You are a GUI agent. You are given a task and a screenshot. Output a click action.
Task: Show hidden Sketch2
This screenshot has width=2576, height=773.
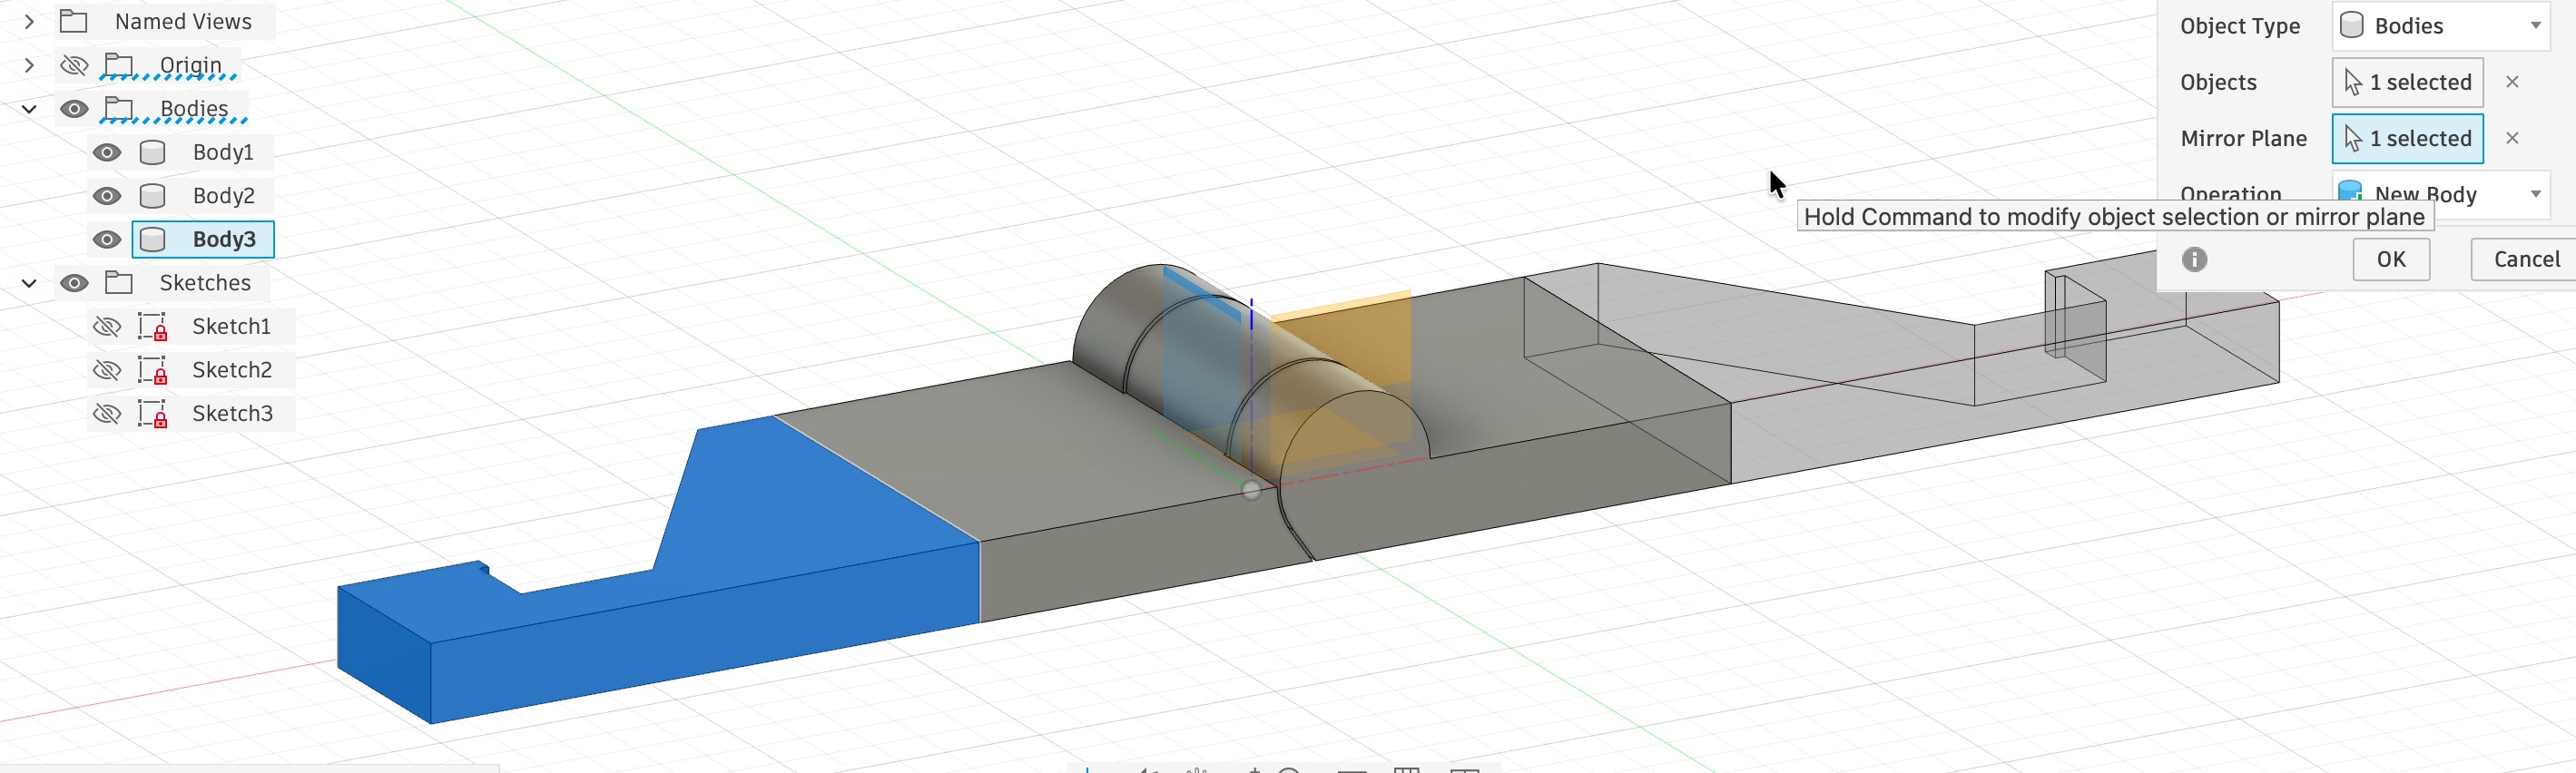click(107, 370)
